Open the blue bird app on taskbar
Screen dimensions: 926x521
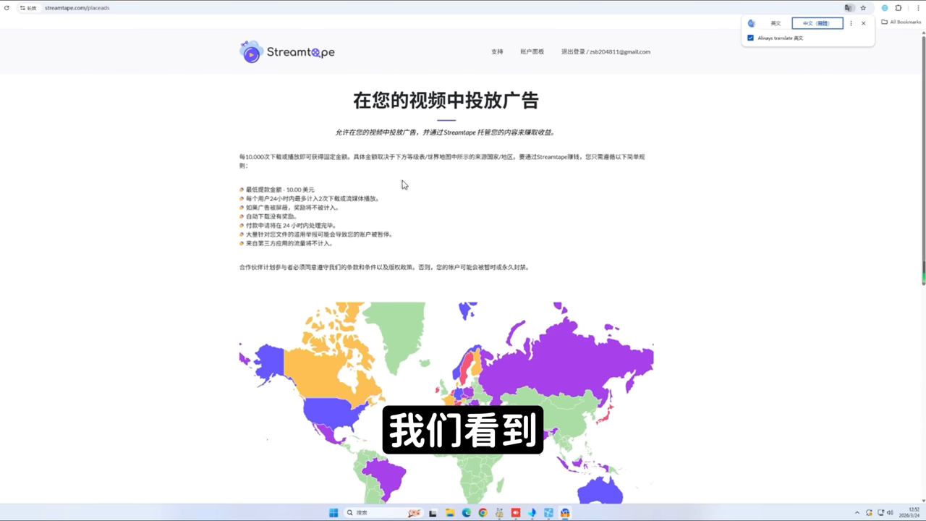(532, 512)
